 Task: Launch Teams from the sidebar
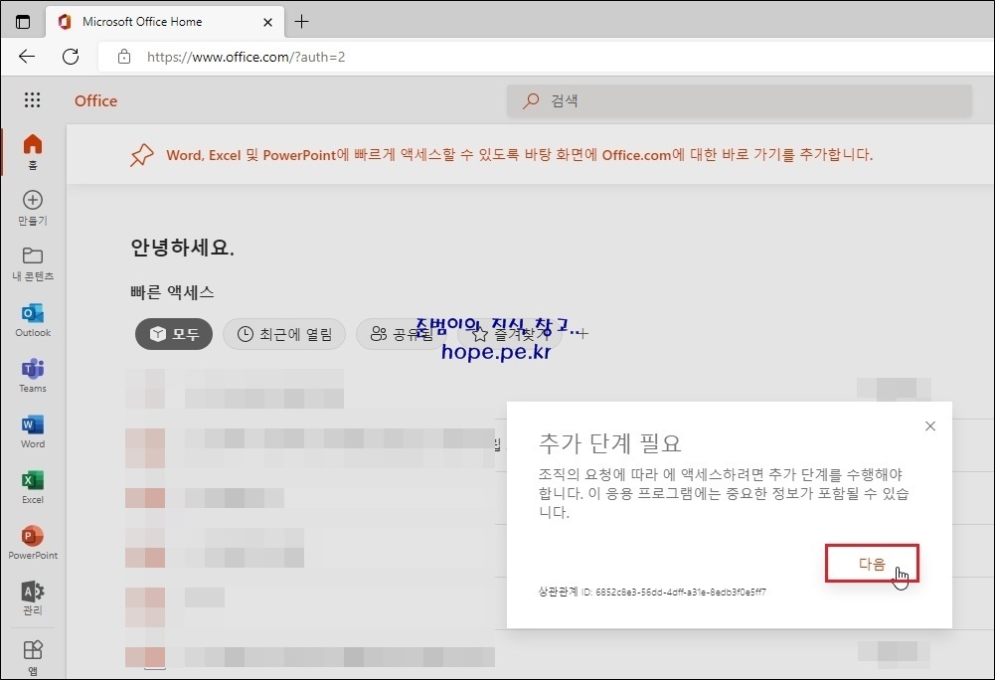pos(33,375)
